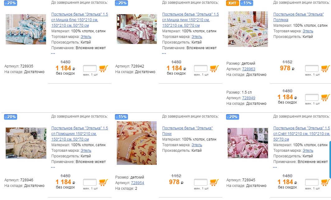Add Пони bedding set to cart
The image size is (331, 200).
pyautogui.click(x=214, y=182)
